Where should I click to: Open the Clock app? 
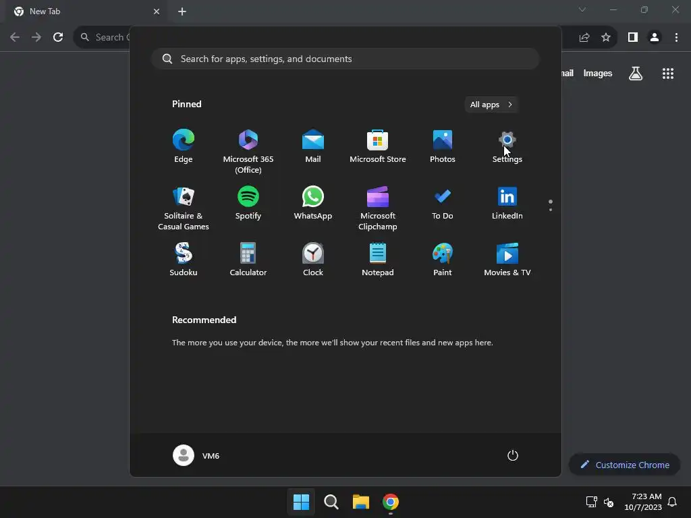coord(313,260)
